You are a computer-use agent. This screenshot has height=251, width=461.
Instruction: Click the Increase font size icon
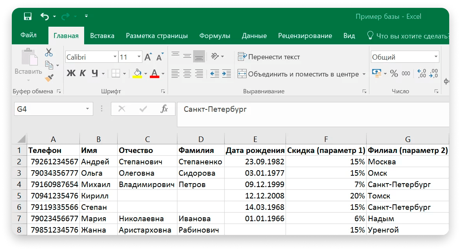pyautogui.click(x=148, y=56)
